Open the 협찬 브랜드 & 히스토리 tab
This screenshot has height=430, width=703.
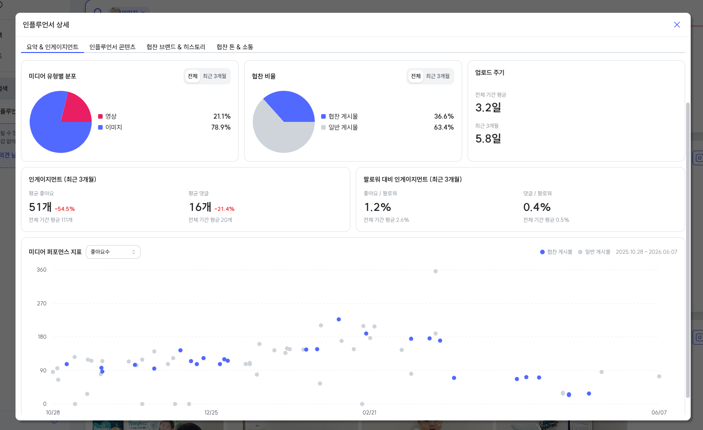[176, 47]
